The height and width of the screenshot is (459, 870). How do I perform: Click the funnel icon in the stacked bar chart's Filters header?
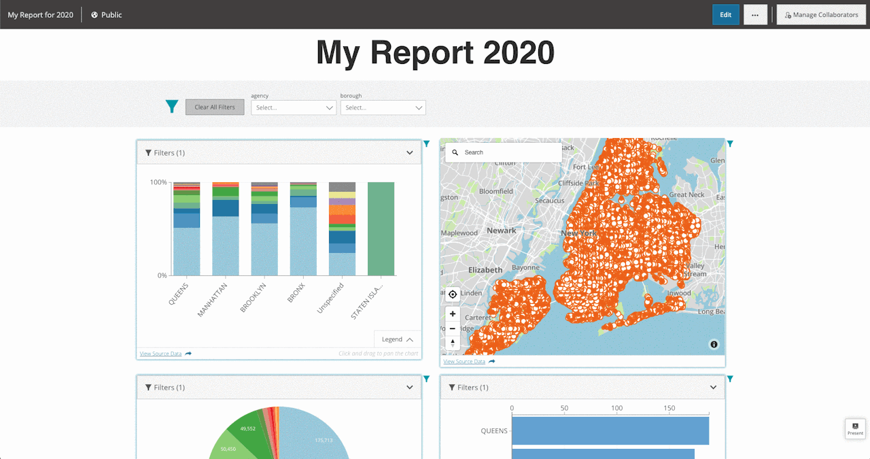(148, 153)
